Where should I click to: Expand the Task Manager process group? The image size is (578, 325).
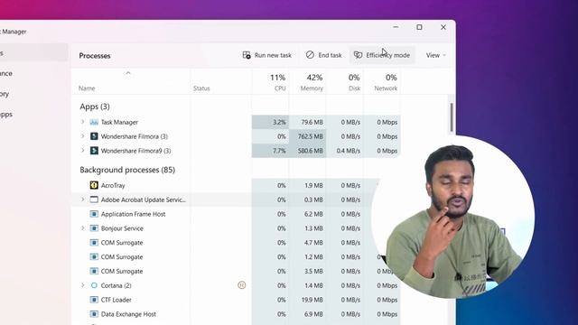coord(82,122)
